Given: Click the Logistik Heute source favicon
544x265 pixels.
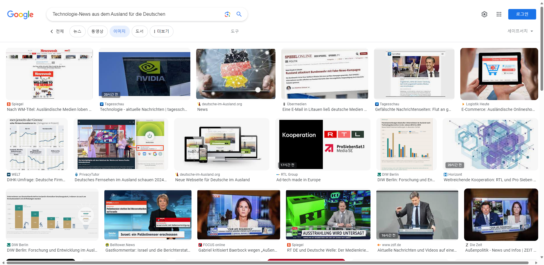Looking at the screenshot, I should (463, 104).
